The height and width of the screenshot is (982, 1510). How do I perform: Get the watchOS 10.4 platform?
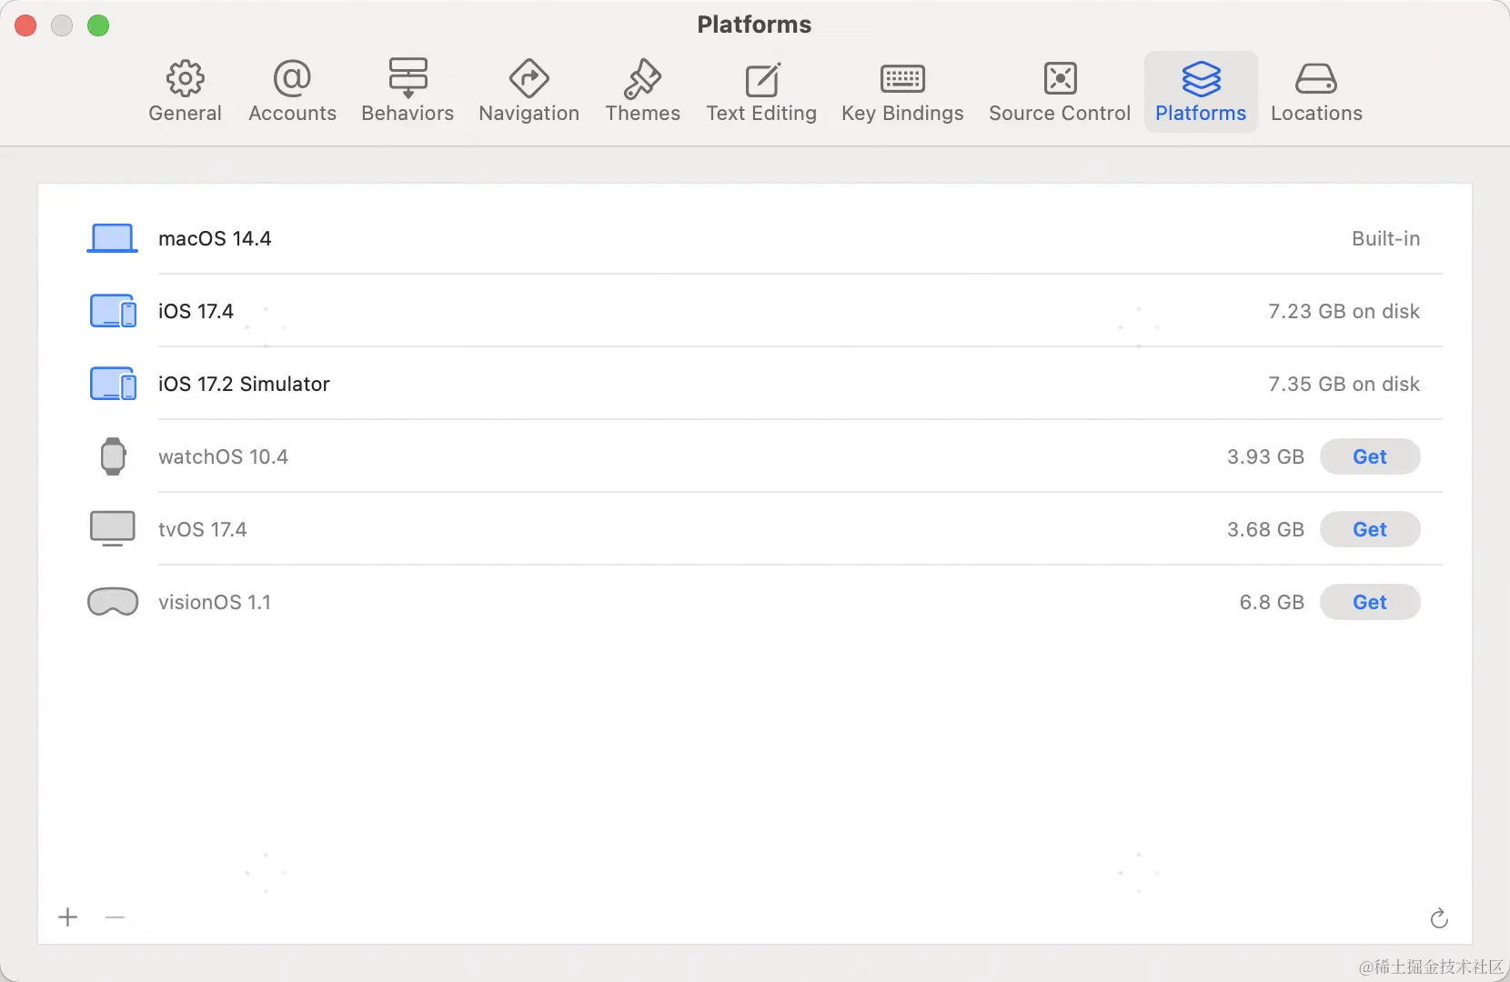(1370, 456)
